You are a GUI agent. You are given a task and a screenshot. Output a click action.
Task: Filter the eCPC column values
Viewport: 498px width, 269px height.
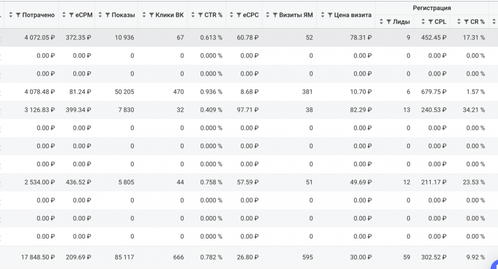pyautogui.click(x=238, y=15)
